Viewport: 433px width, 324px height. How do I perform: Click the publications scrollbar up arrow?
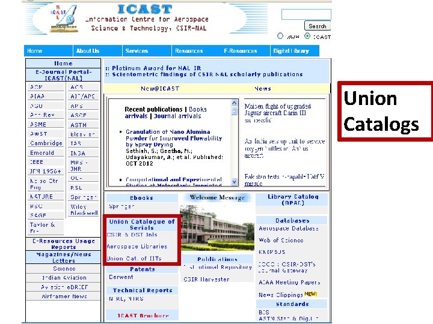pos(234,103)
